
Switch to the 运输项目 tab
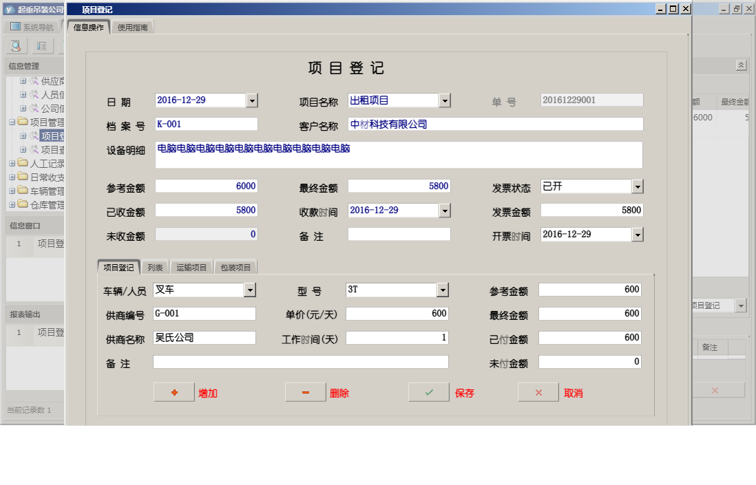click(x=191, y=268)
